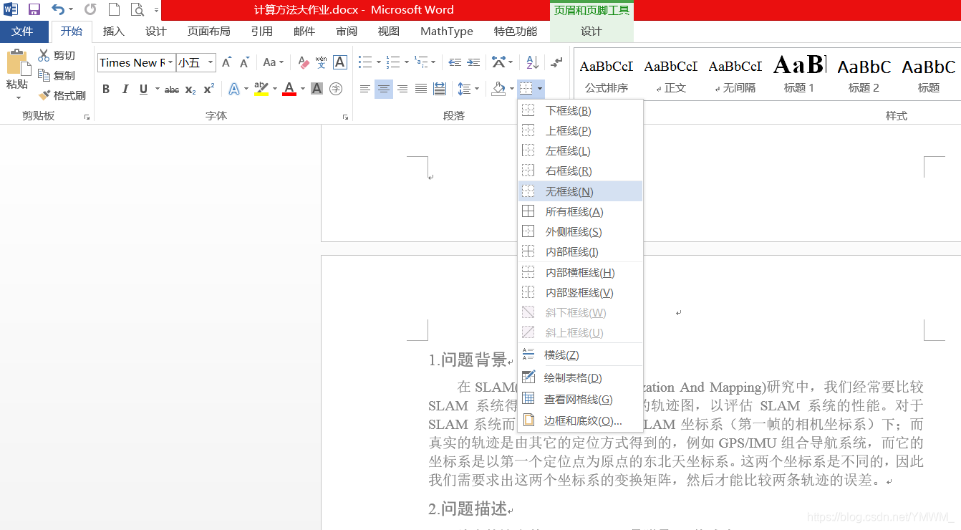The height and width of the screenshot is (530, 961).
Task: Justify the paragraph text
Action: point(421,89)
